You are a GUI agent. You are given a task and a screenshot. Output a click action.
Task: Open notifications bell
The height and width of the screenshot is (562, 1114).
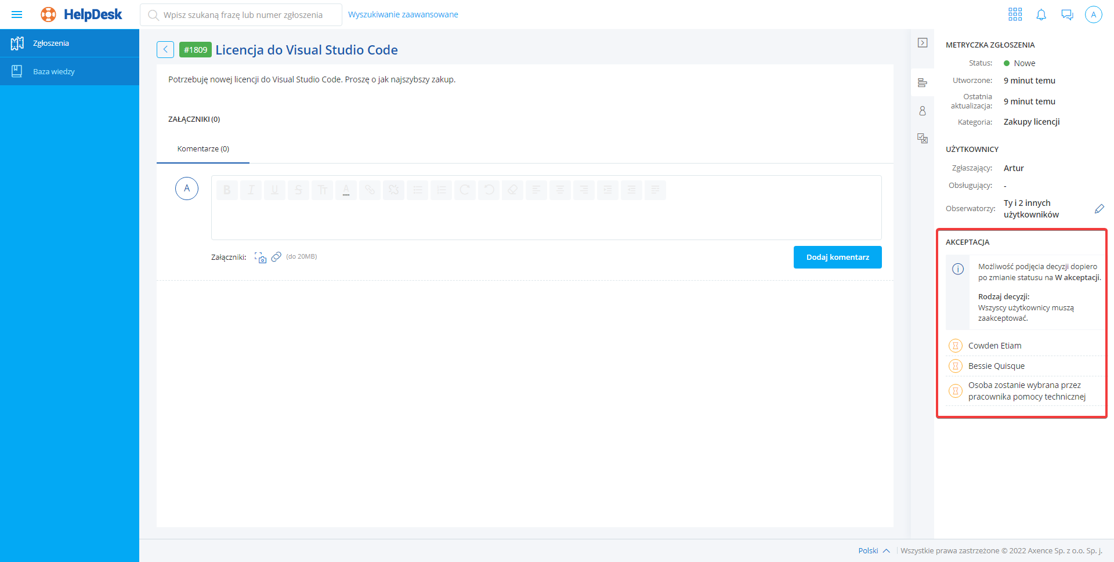[x=1041, y=14]
